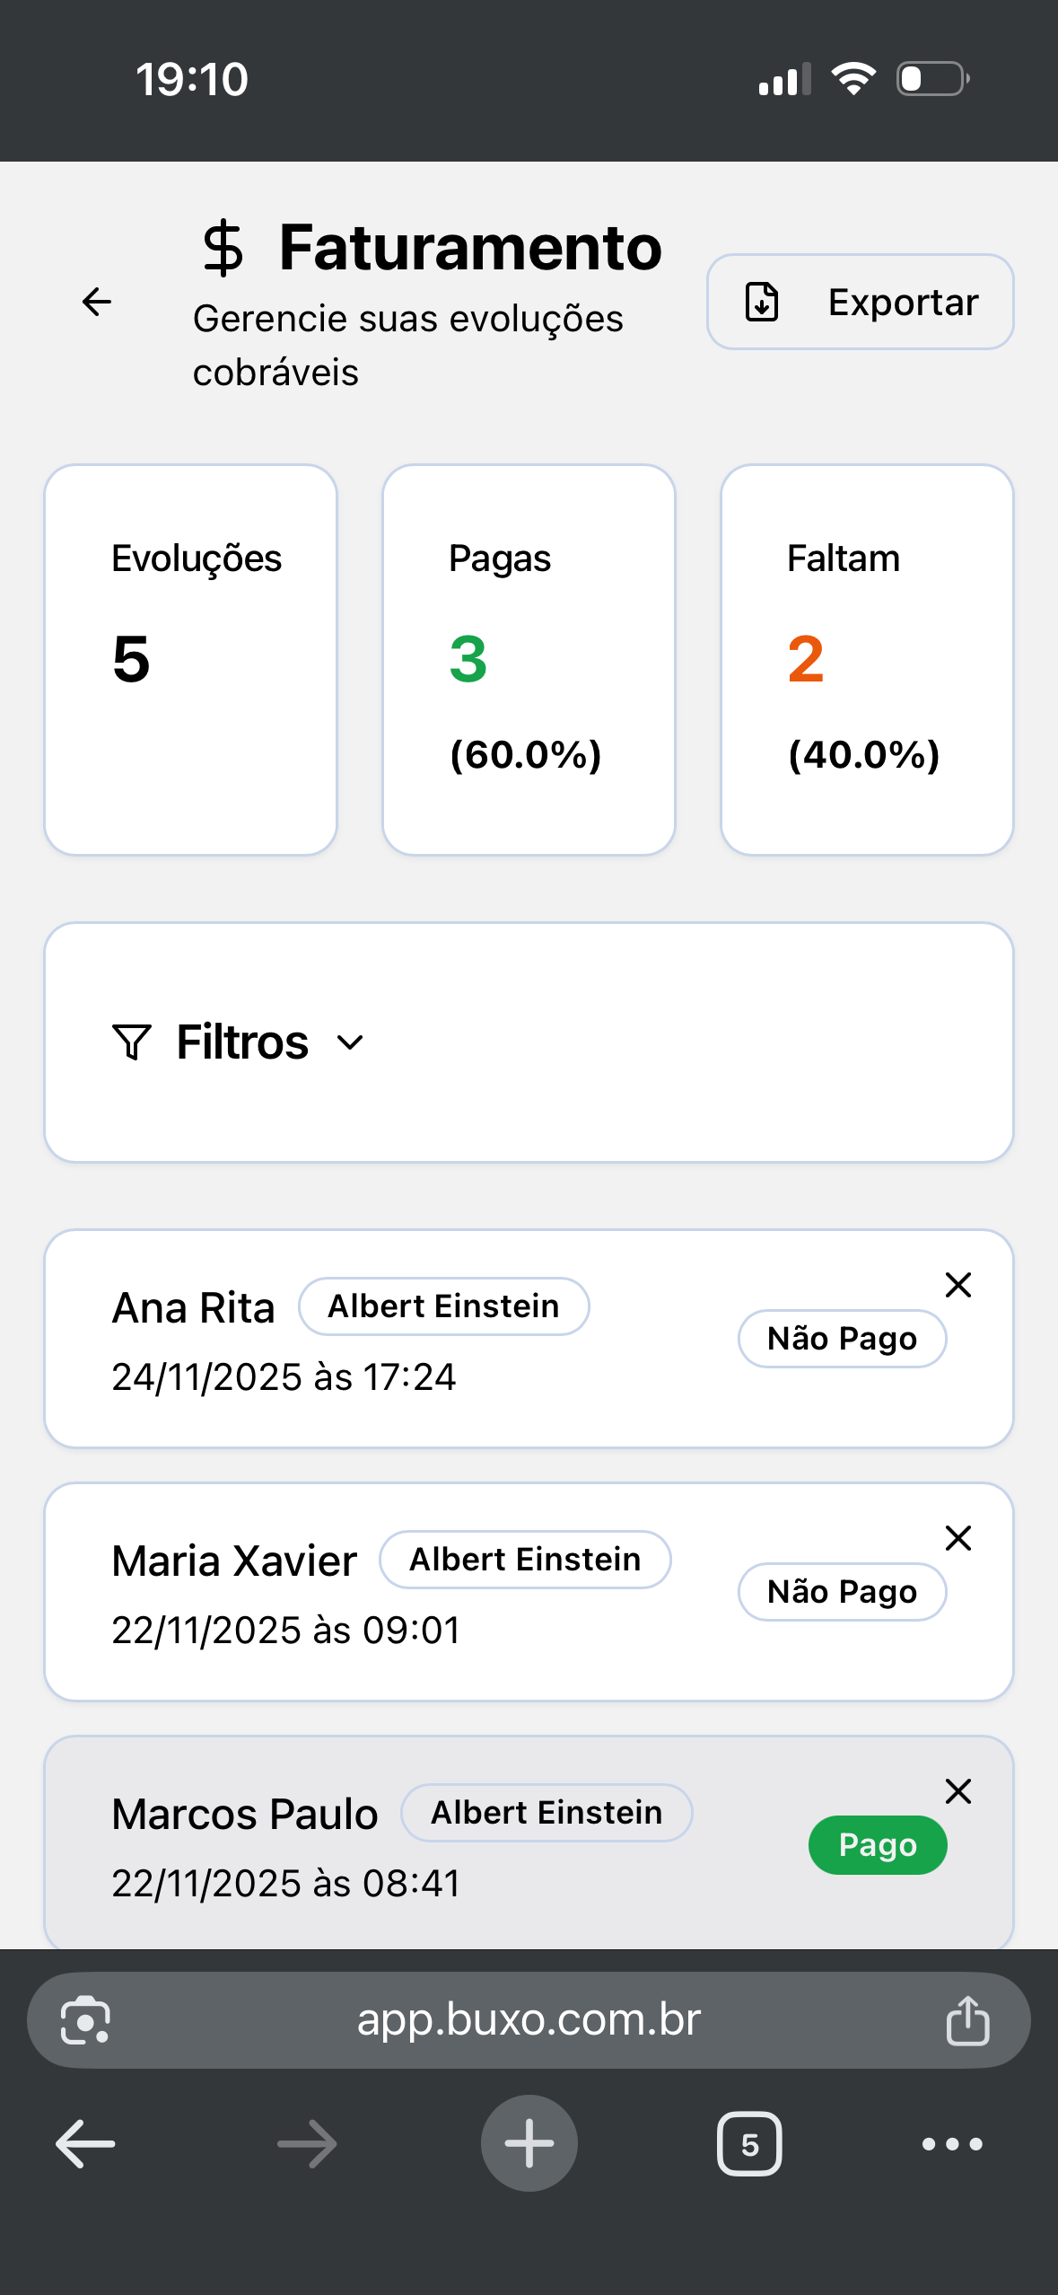This screenshot has width=1058, height=2295.
Task: Navigate back with browser back arrow
Action: [x=85, y=2144]
